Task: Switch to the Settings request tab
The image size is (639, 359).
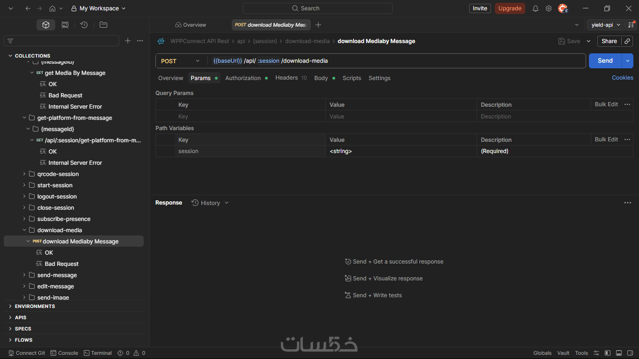Action: coord(379,78)
